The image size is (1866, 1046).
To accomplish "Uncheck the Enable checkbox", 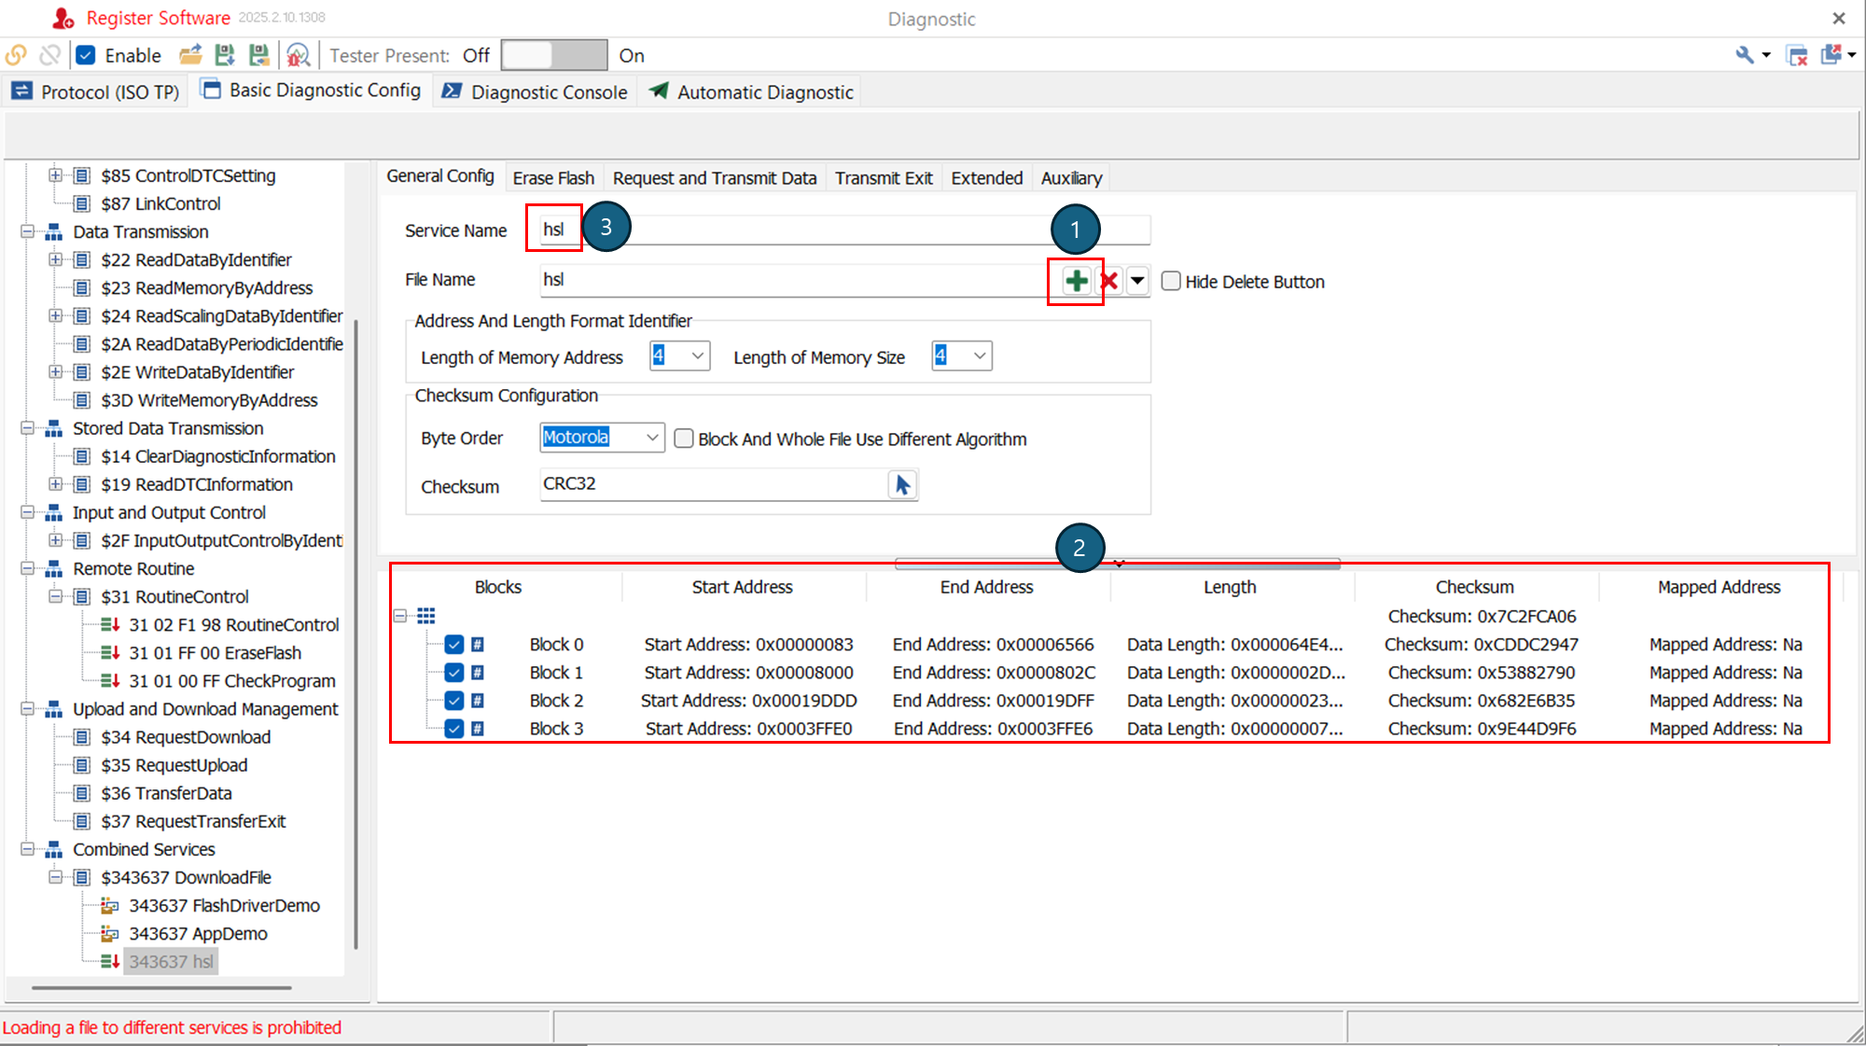I will [x=86, y=56].
